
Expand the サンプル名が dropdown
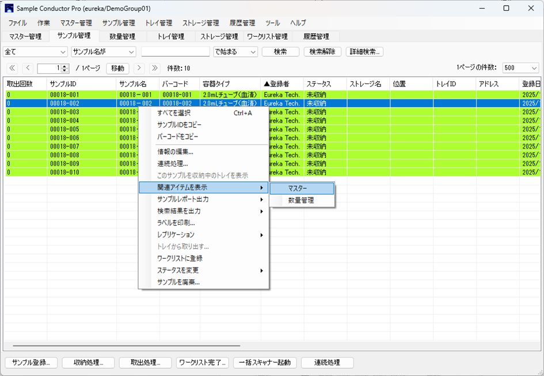pyautogui.click(x=131, y=52)
